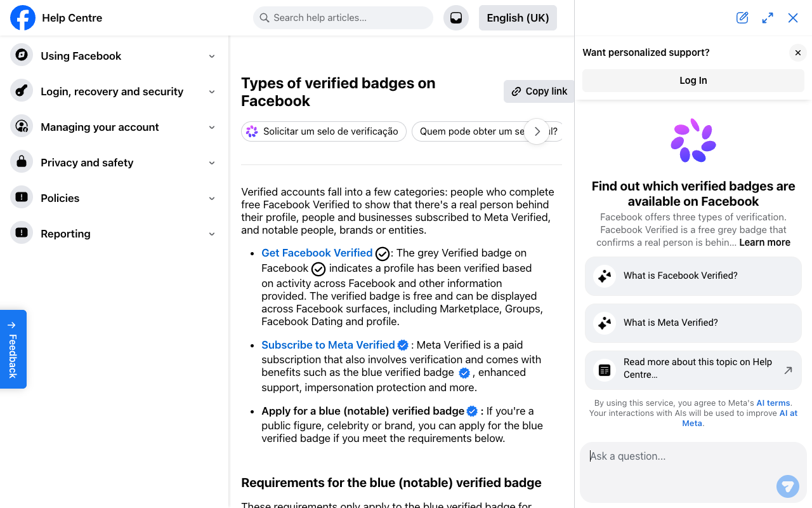Click the Log In button
The width and height of the screenshot is (812, 508).
pos(693,81)
